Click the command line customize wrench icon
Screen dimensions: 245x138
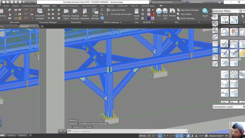(x=65, y=131)
